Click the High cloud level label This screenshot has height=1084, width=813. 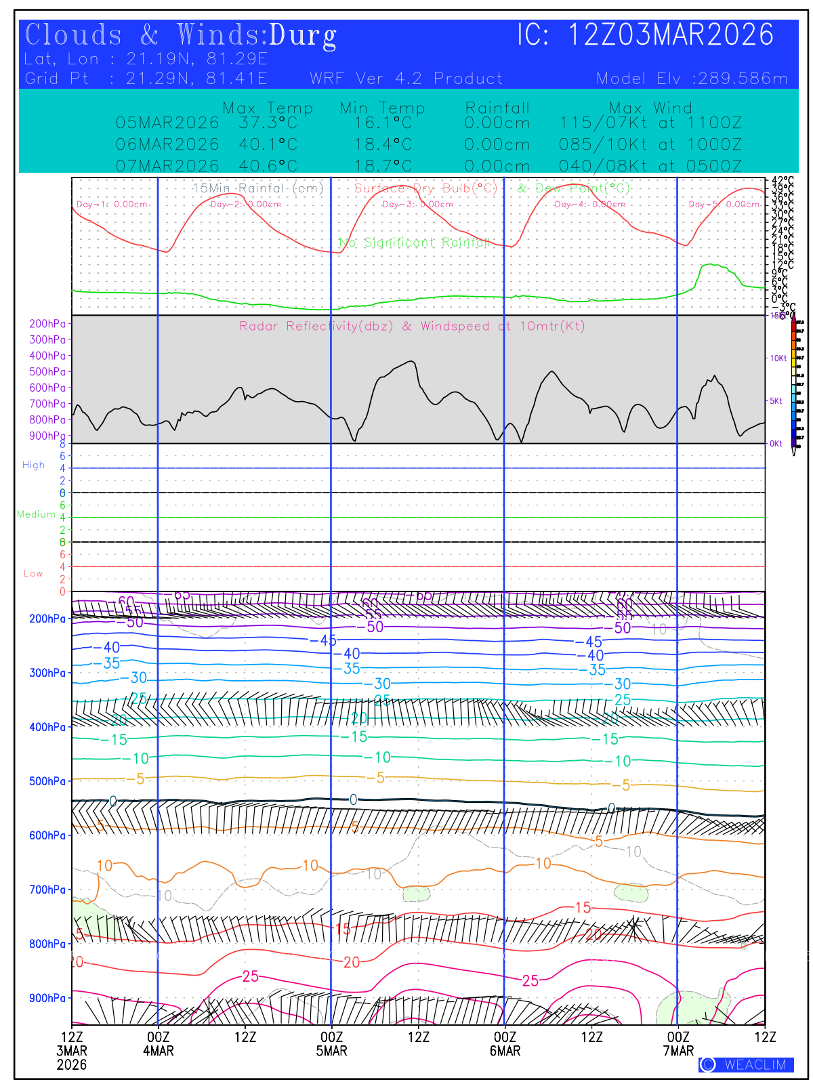(x=33, y=465)
